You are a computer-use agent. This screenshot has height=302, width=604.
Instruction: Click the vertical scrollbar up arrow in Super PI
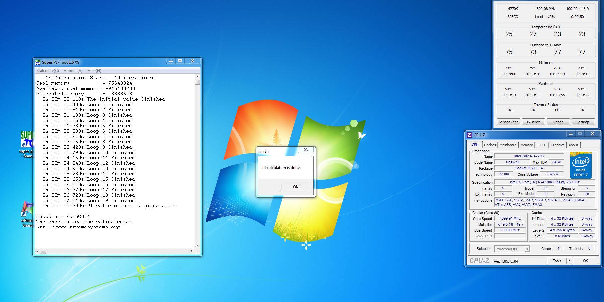(x=197, y=77)
